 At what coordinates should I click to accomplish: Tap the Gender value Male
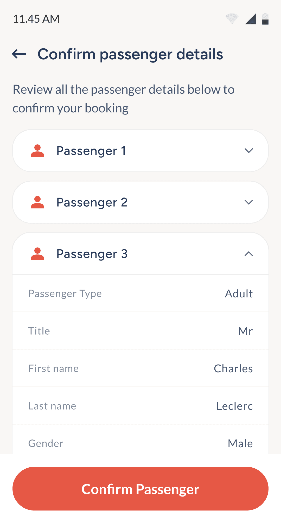pyautogui.click(x=240, y=444)
